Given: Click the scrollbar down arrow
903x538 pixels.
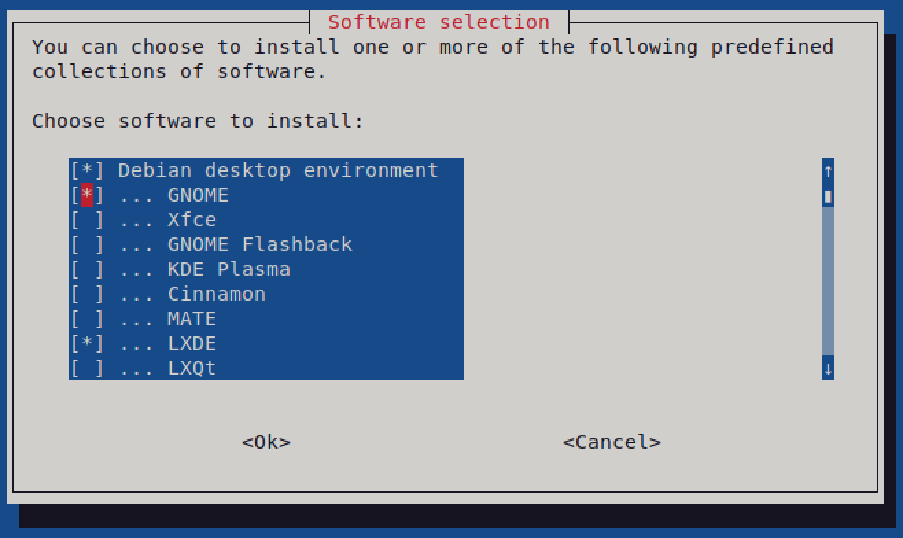Looking at the screenshot, I should pyautogui.click(x=828, y=369).
